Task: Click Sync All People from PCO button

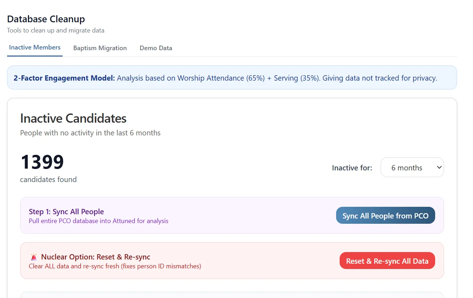Action: [x=385, y=215]
